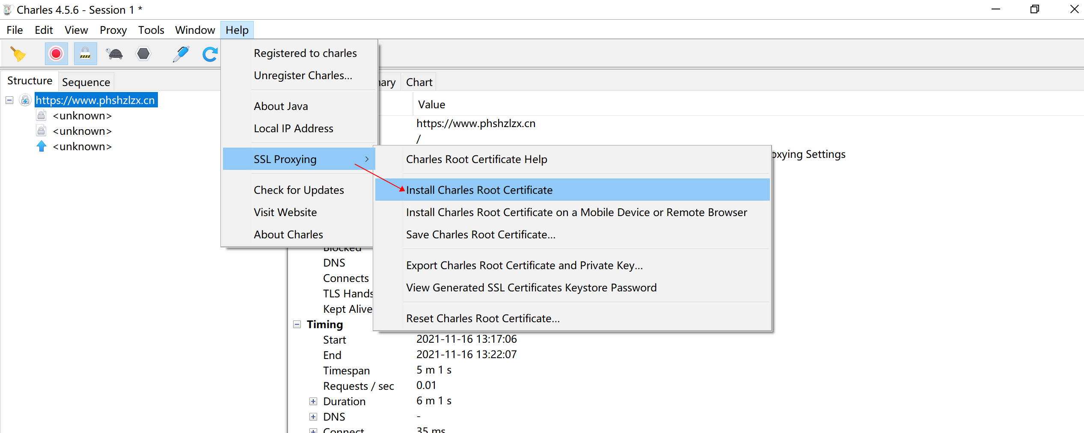Switch to the Sequence tab

pos(86,82)
